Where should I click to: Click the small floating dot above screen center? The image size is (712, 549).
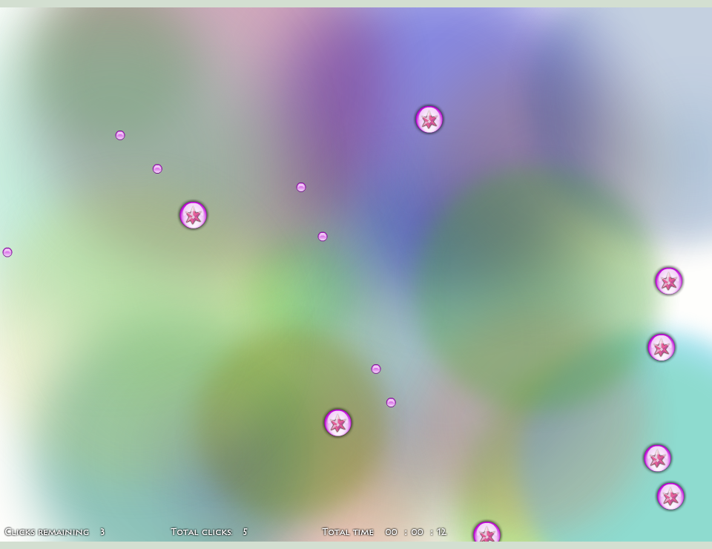pos(301,187)
